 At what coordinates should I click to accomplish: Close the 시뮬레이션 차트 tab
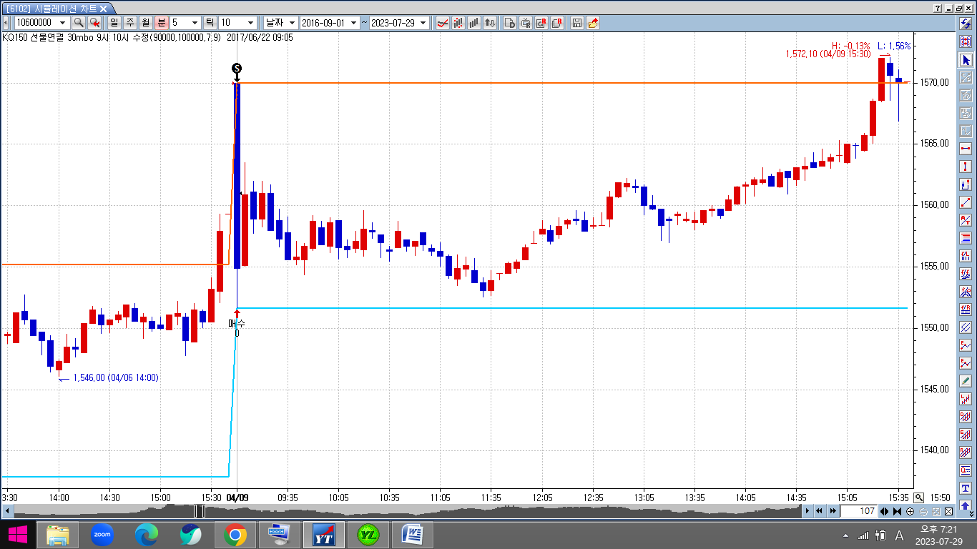[104, 9]
